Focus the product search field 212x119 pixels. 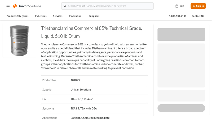coord(107,6)
